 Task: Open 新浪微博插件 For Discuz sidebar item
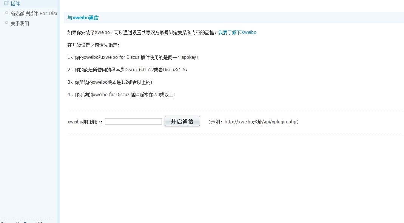[34, 13]
